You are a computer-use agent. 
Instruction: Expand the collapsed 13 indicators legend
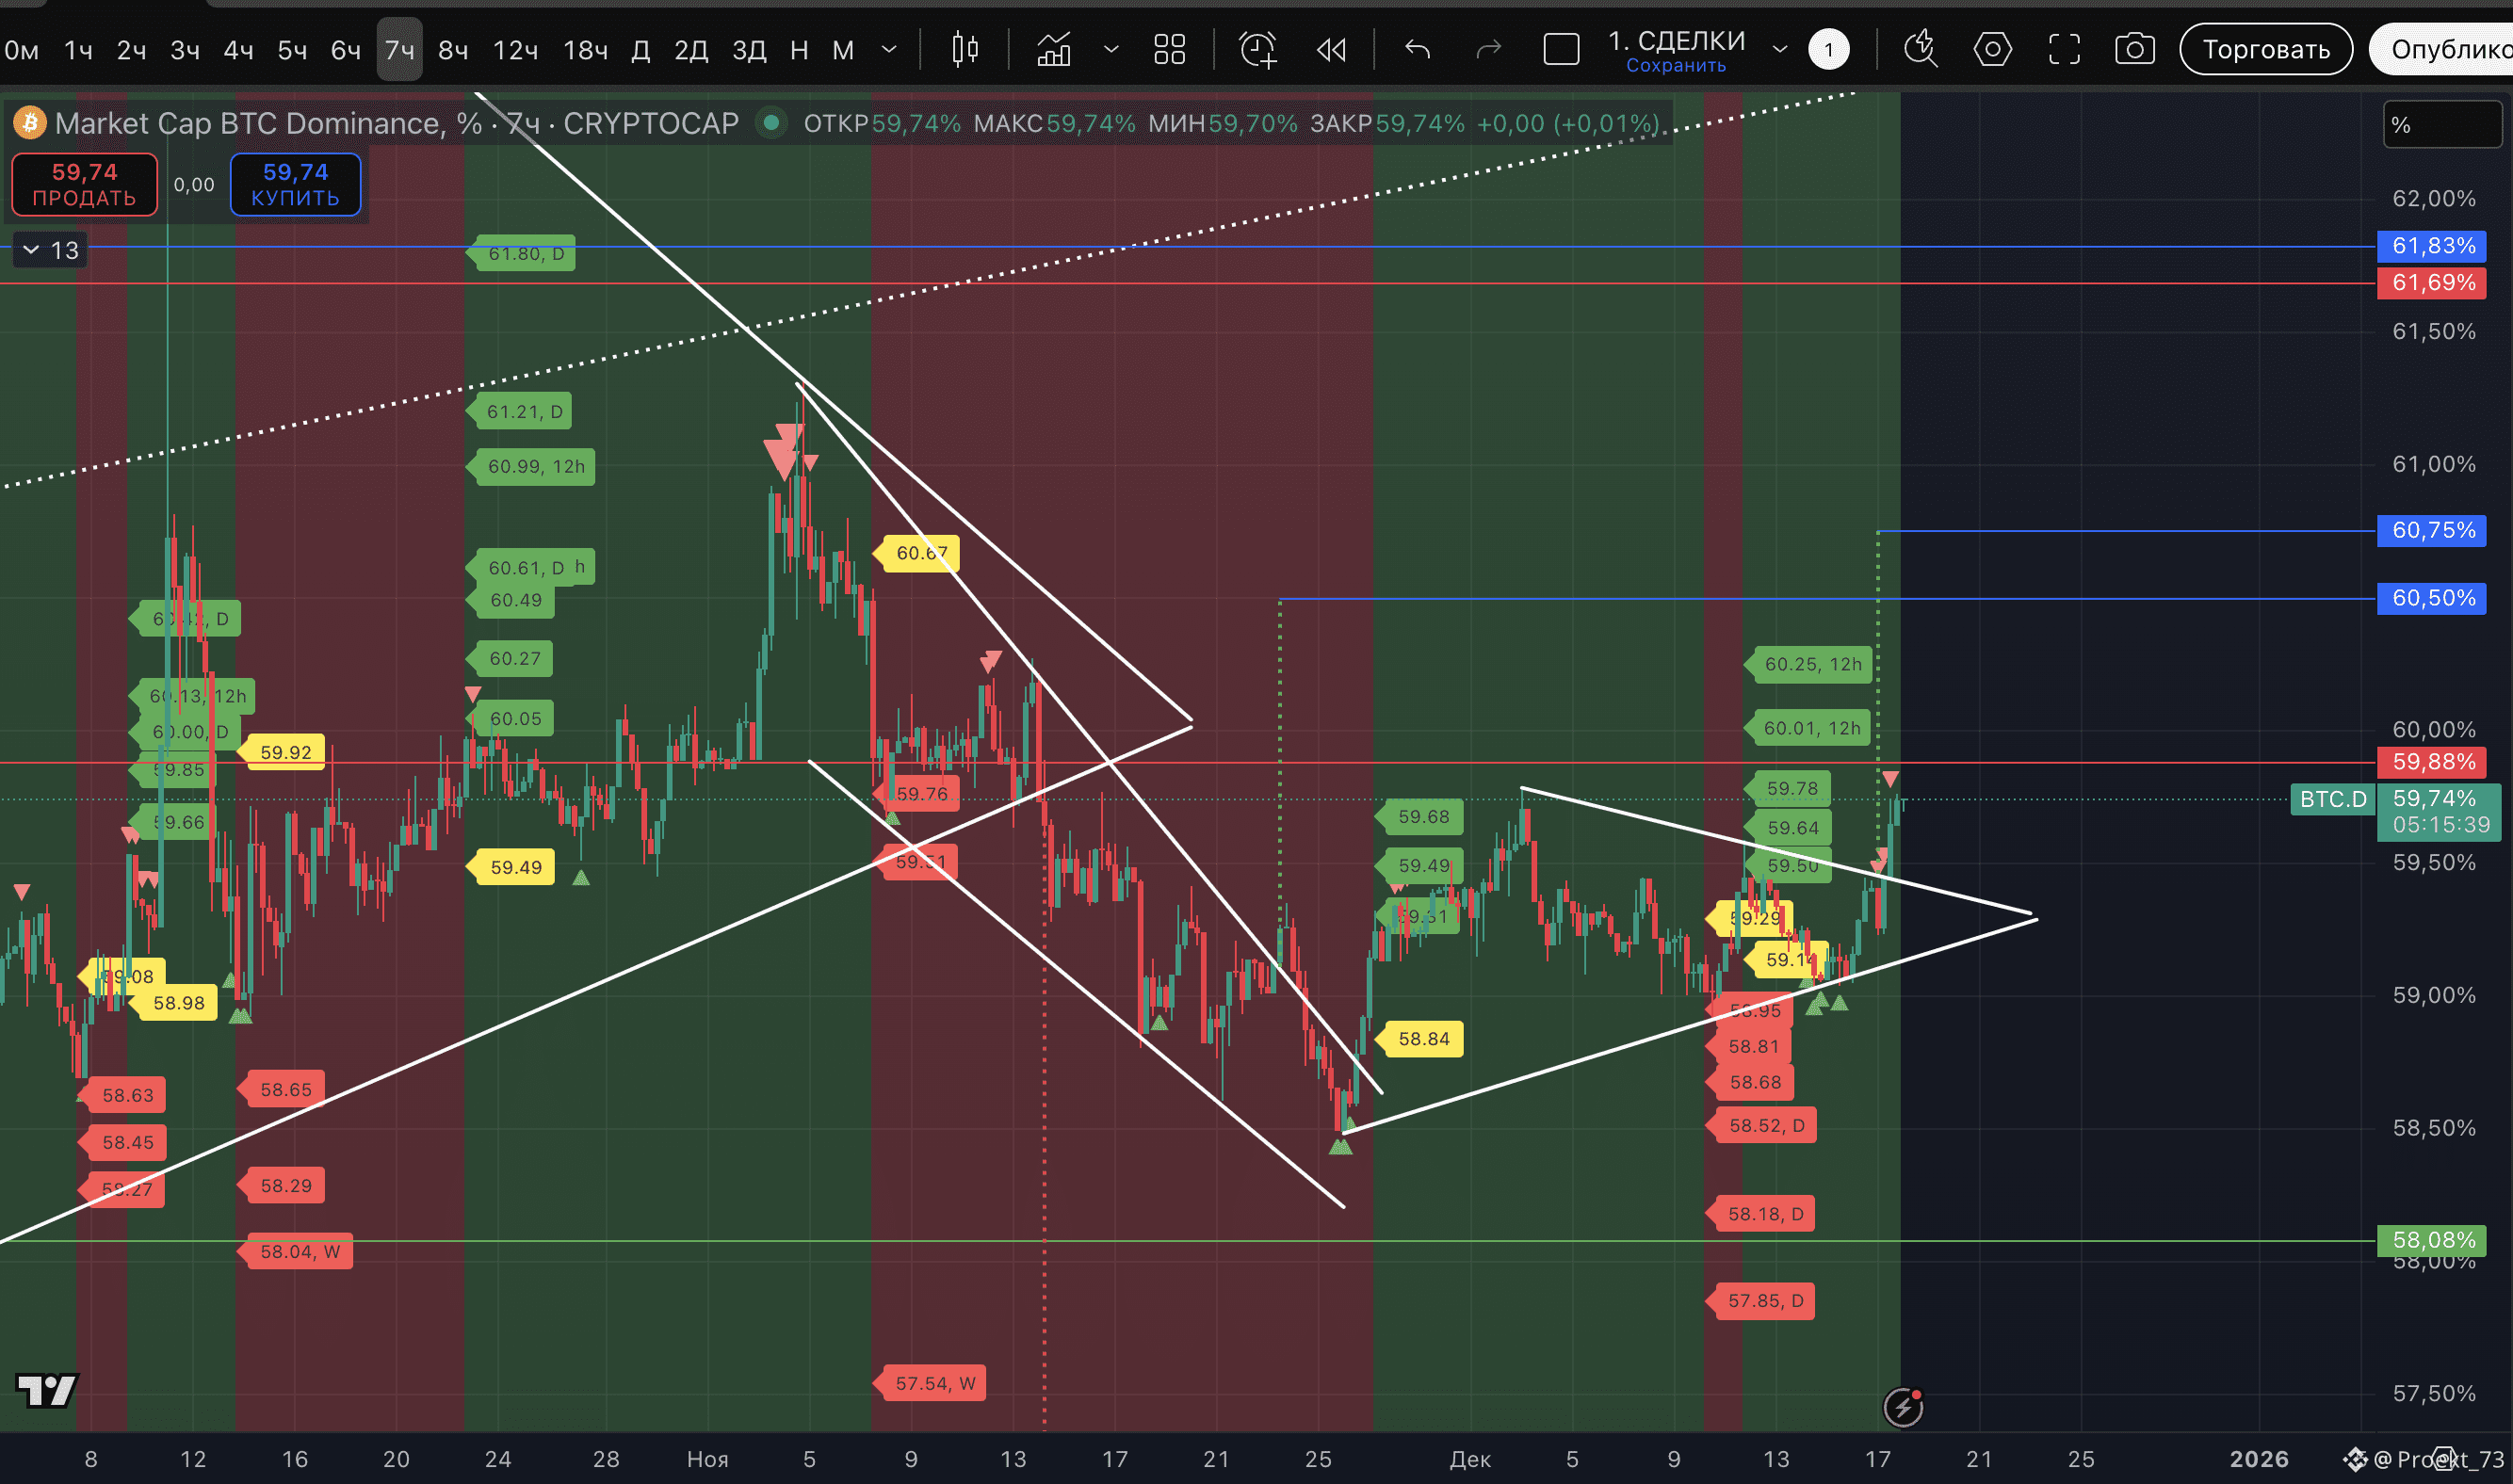click(x=49, y=250)
